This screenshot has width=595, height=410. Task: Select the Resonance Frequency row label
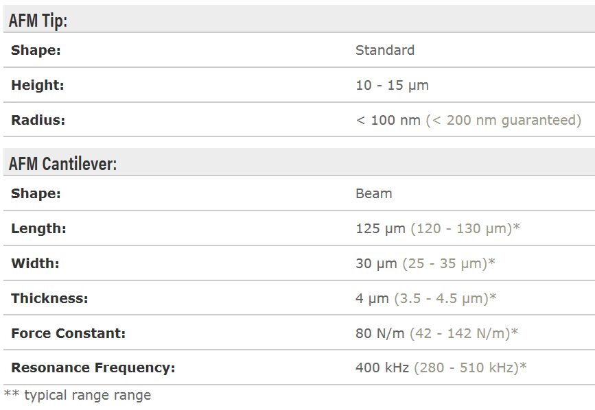[x=93, y=367]
